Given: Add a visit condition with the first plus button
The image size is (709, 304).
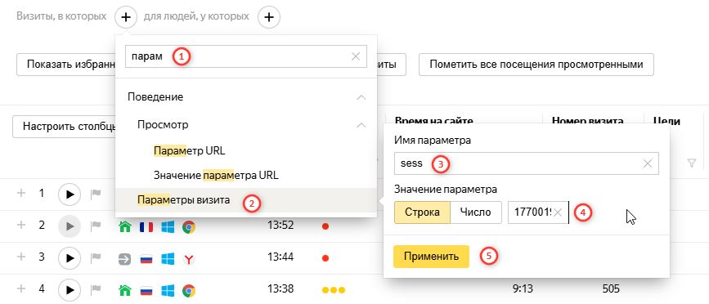Looking at the screenshot, I should [x=126, y=17].
